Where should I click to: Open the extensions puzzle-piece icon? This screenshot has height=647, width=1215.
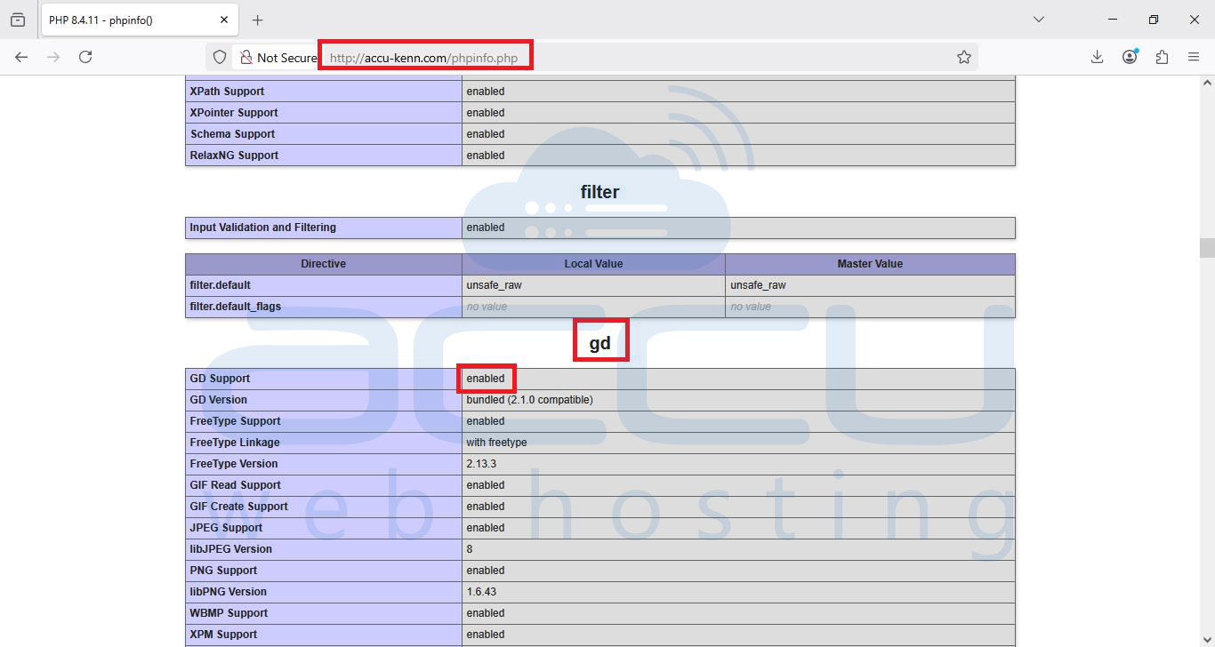(x=1162, y=56)
